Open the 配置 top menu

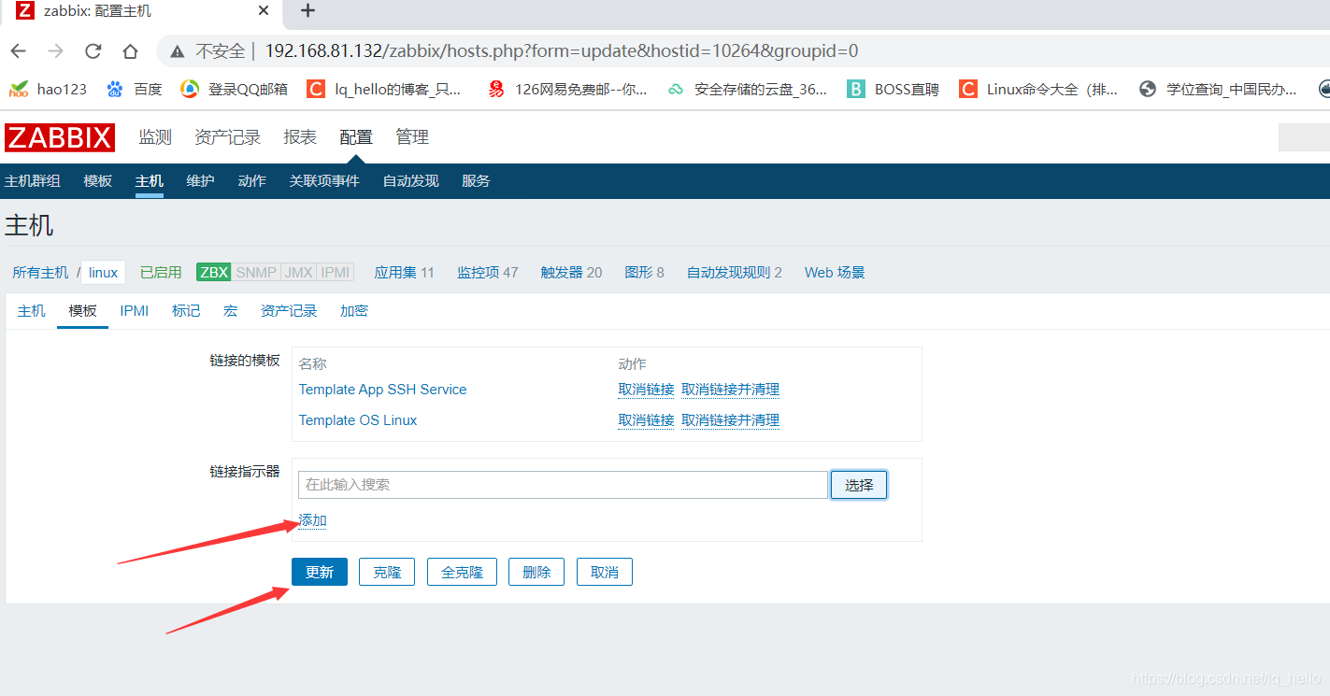(356, 137)
